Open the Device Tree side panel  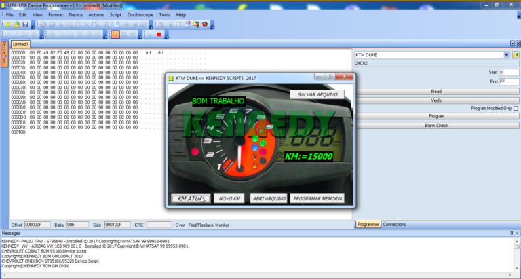pyautogui.click(x=3, y=54)
